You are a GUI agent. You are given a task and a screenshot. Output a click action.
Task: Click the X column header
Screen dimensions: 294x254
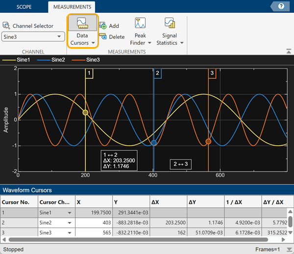click(x=94, y=202)
